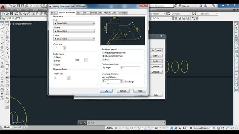The width and height of the screenshot is (239, 134).
Task: Select Line under Center marks
Action: pos(55,64)
